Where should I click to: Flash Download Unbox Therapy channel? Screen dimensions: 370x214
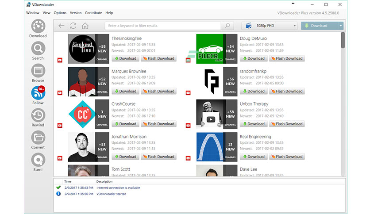(287, 124)
